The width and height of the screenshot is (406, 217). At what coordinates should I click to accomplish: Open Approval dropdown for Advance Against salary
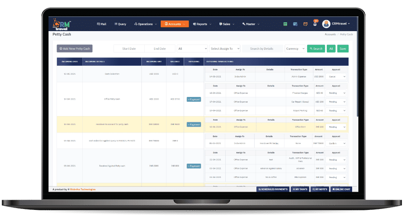[336, 169]
